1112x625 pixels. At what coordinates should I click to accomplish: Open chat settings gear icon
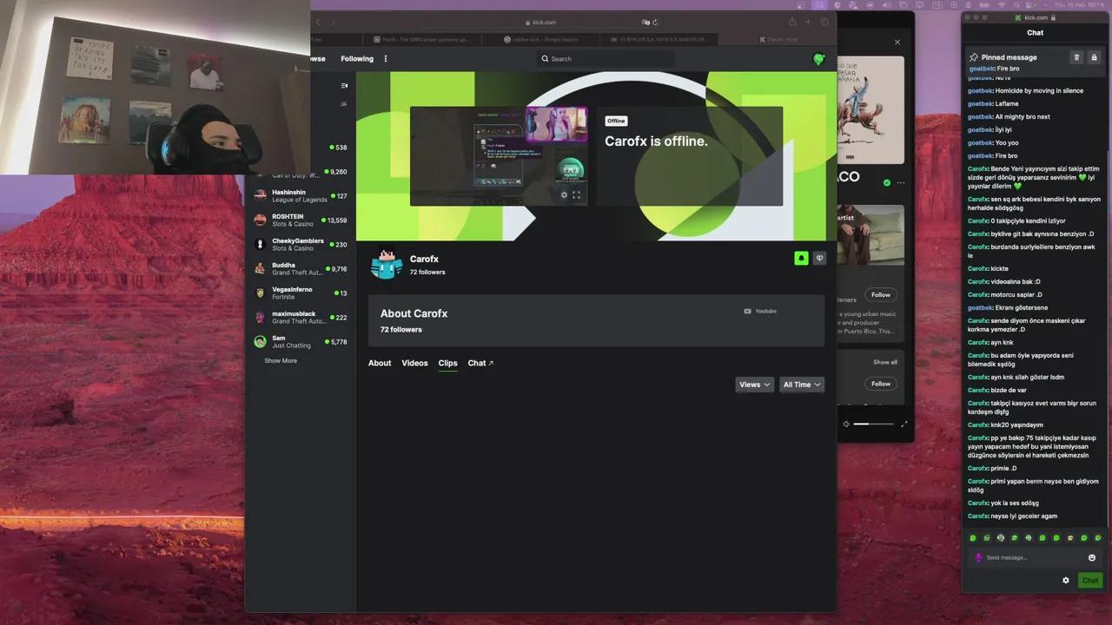click(1066, 580)
